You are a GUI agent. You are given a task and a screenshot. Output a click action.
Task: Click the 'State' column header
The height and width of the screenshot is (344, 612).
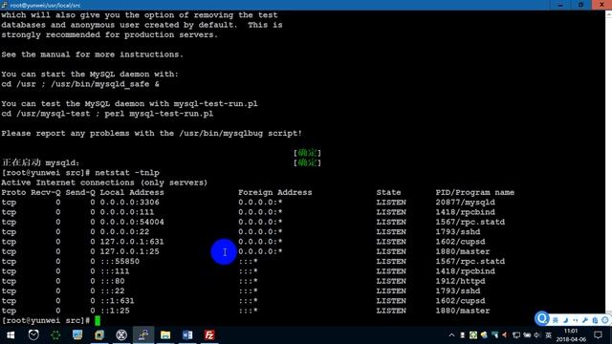pos(389,192)
